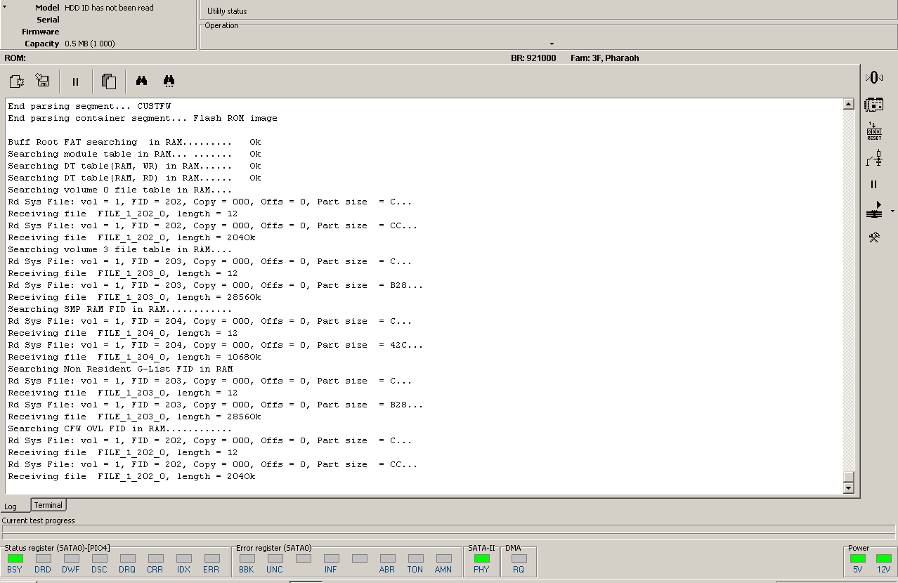Click the CRR status indicator

155,558
